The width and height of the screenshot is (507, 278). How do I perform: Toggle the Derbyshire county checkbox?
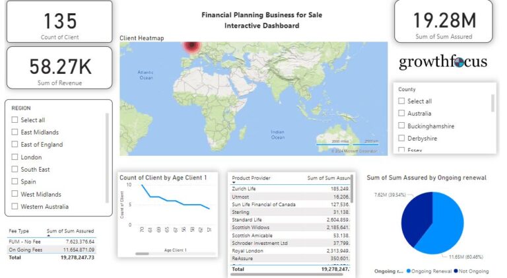401,138
